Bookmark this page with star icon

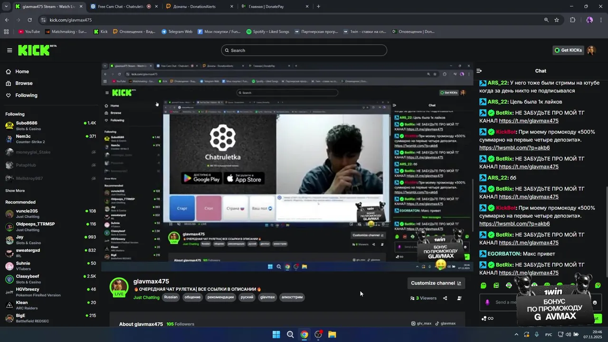point(557,20)
